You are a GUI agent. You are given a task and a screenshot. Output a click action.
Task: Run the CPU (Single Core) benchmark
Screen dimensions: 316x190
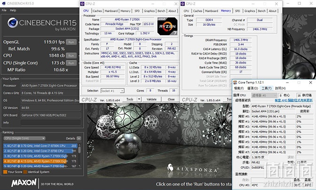(71, 63)
